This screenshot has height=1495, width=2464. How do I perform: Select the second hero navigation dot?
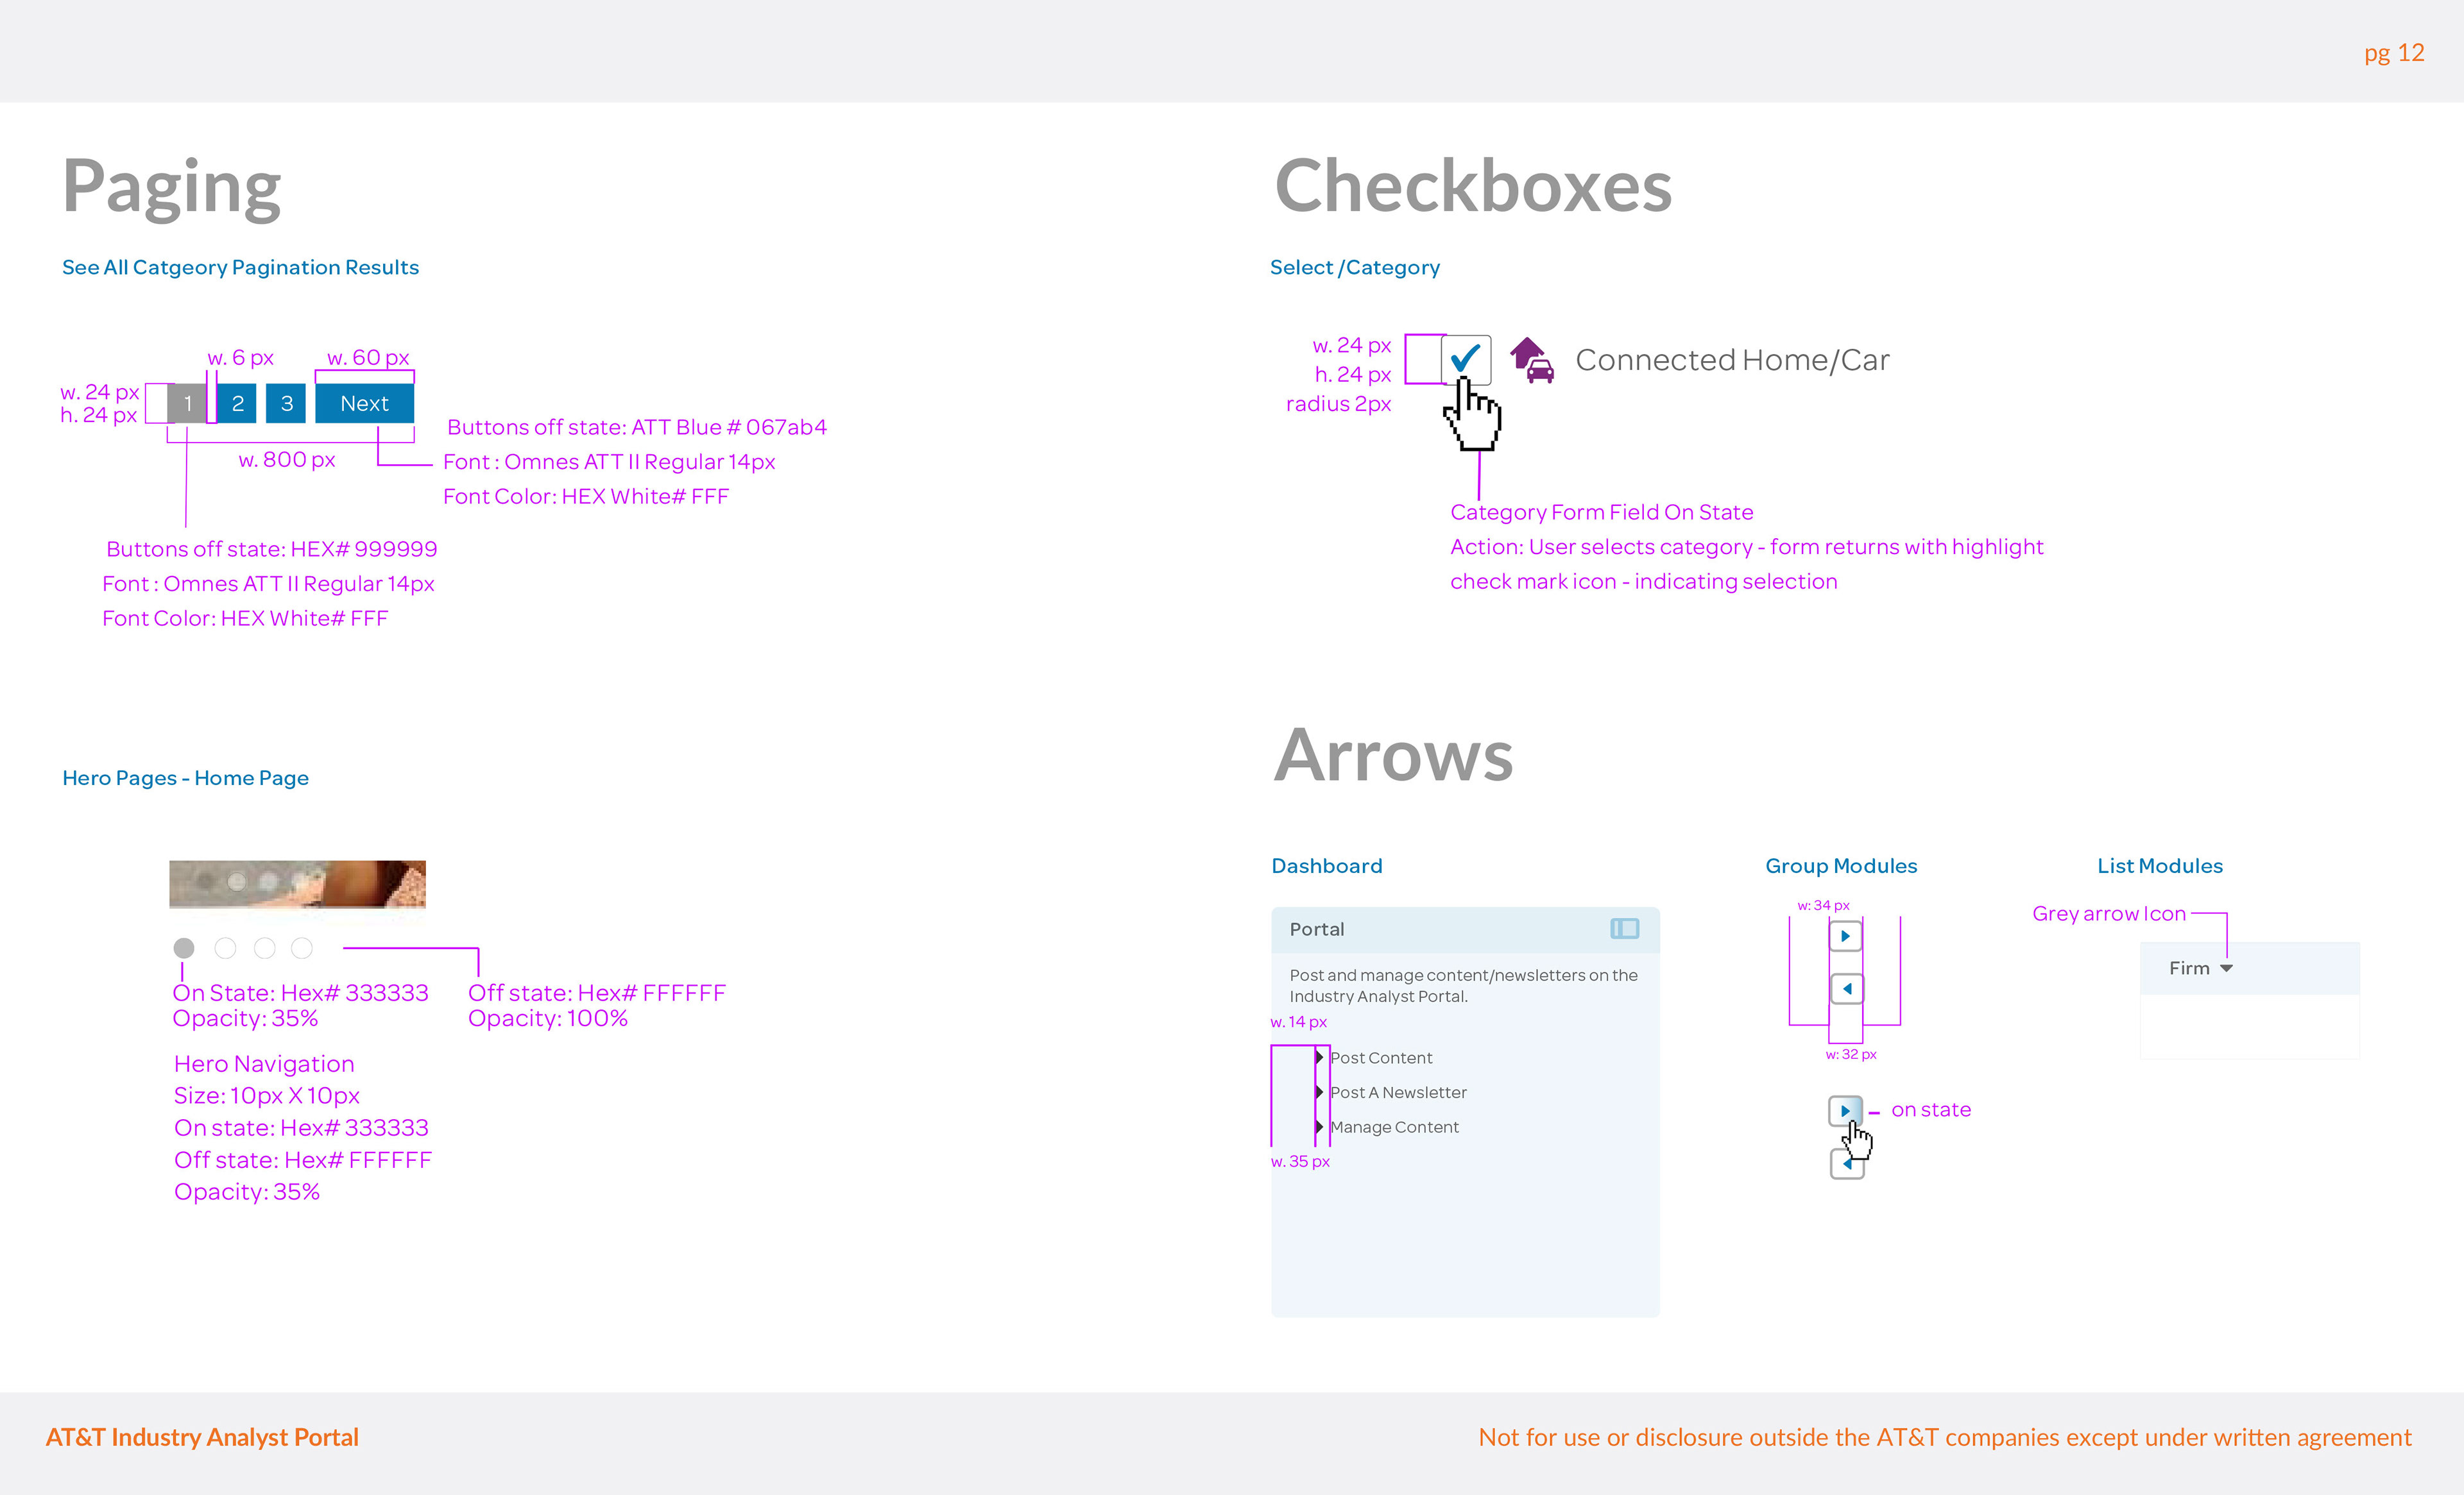225,947
